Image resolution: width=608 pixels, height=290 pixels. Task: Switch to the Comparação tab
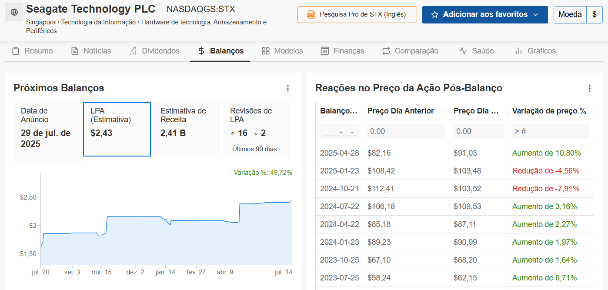[410, 51]
